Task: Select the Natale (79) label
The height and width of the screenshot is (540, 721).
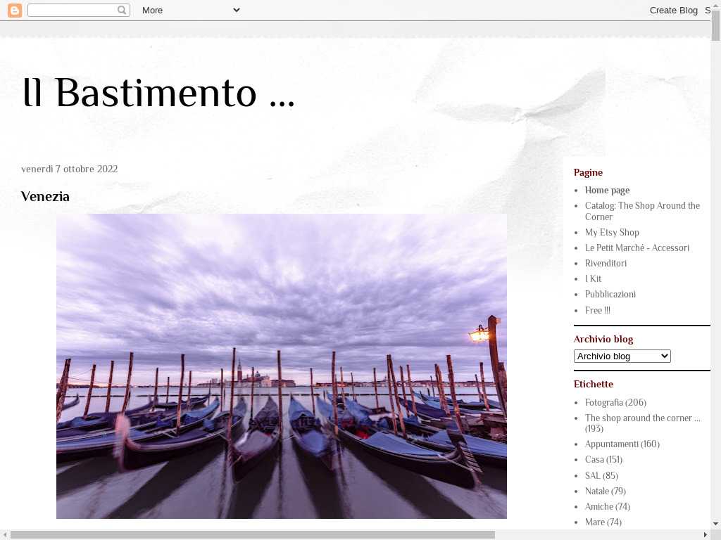Action: (x=605, y=491)
